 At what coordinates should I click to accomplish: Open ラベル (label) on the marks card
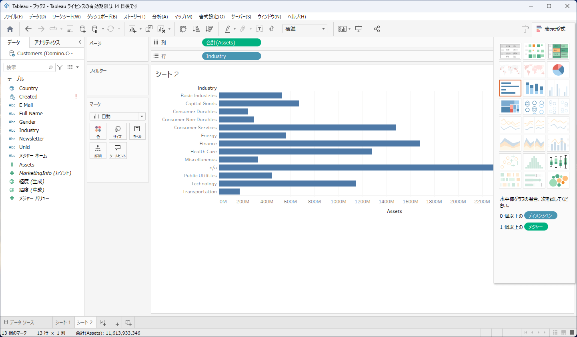click(x=137, y=131)
